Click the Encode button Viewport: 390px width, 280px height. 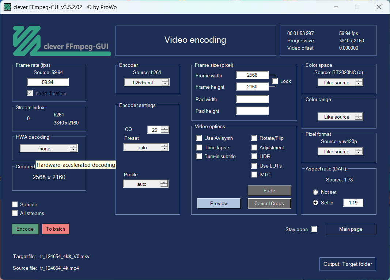point(25,229)
